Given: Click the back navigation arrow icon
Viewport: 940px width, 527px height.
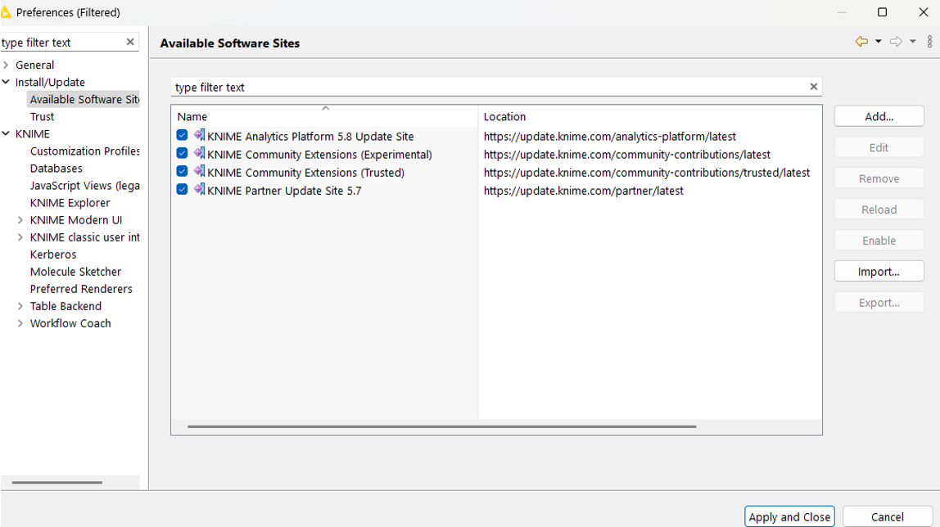Looking at the screenshot, I should coord(861,42).
